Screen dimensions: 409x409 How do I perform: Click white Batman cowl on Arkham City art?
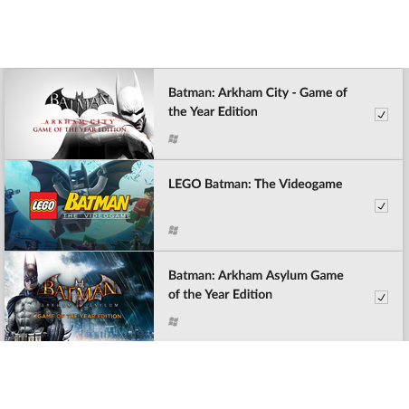point(132,101)
